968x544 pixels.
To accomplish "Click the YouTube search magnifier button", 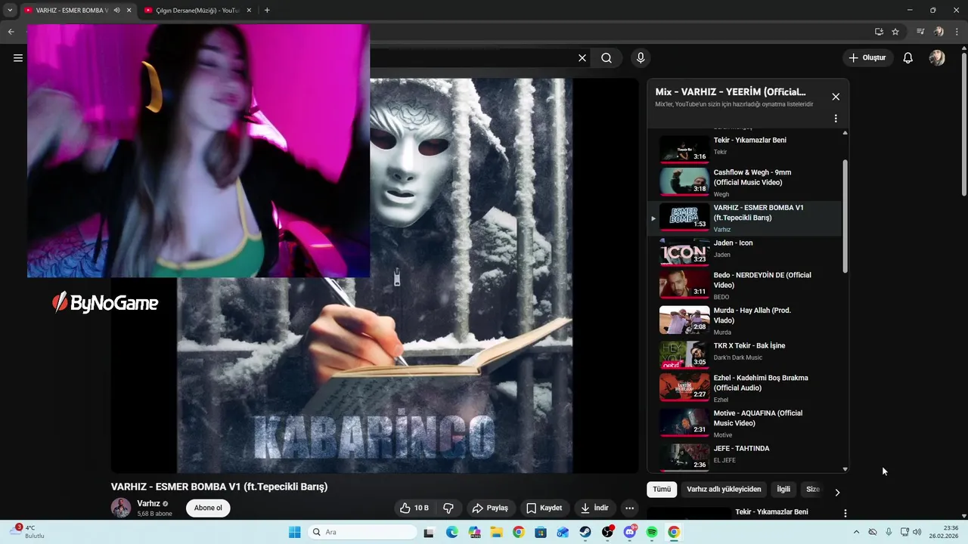I will coord(607,57).
